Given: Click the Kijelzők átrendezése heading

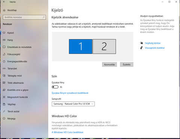Looking at the screenshot, I should 65,17.
